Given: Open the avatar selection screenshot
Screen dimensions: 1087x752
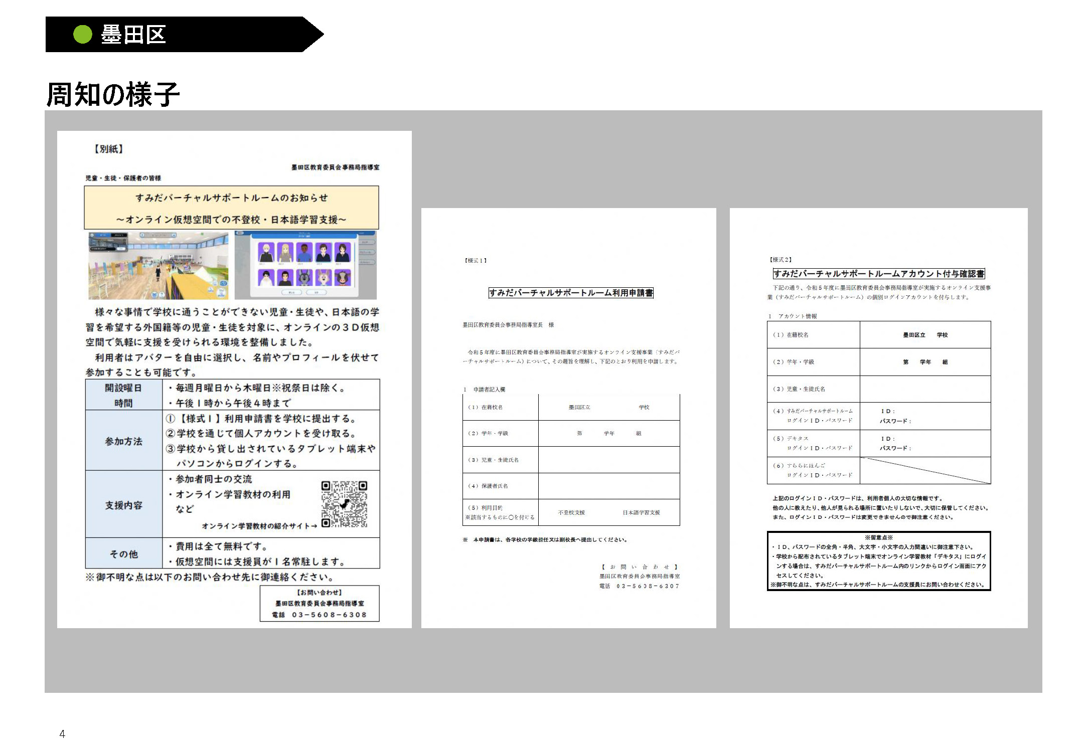Looking at the screenshot, I should tap(305, 266).
